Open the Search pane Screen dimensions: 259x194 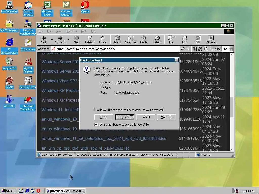(x=117, y=40)
